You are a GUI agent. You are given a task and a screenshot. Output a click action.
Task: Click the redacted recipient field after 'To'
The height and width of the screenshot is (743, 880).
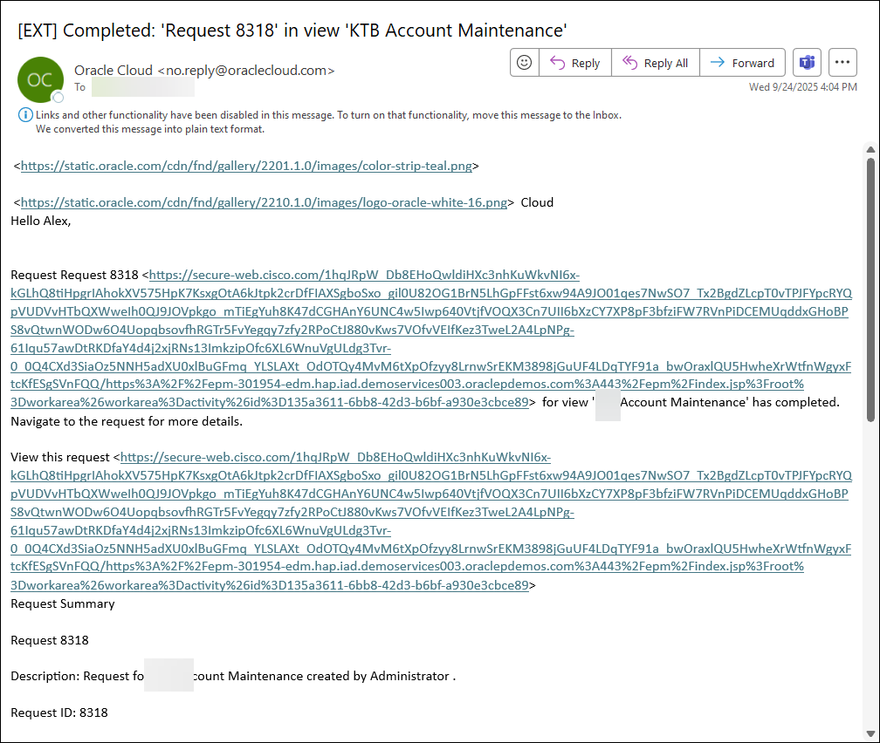click(143, 87)
